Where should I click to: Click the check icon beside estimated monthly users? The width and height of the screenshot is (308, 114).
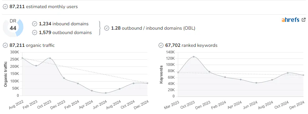[x=5, y=7]
